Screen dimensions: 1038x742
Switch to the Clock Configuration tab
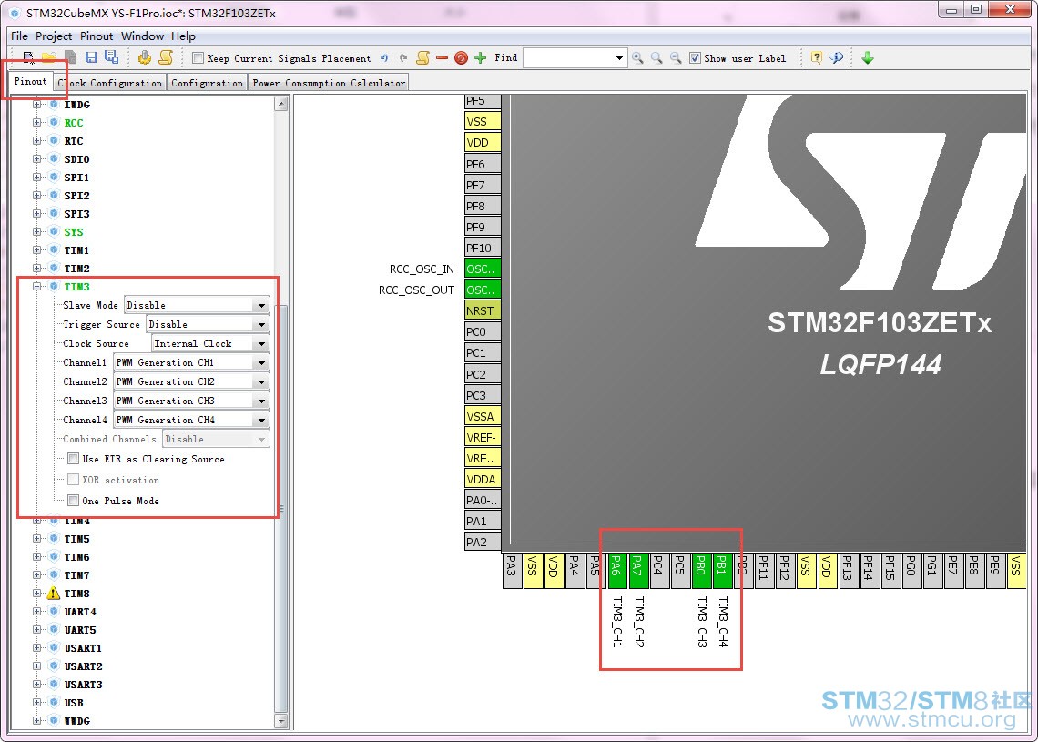[x=110, y=83]
